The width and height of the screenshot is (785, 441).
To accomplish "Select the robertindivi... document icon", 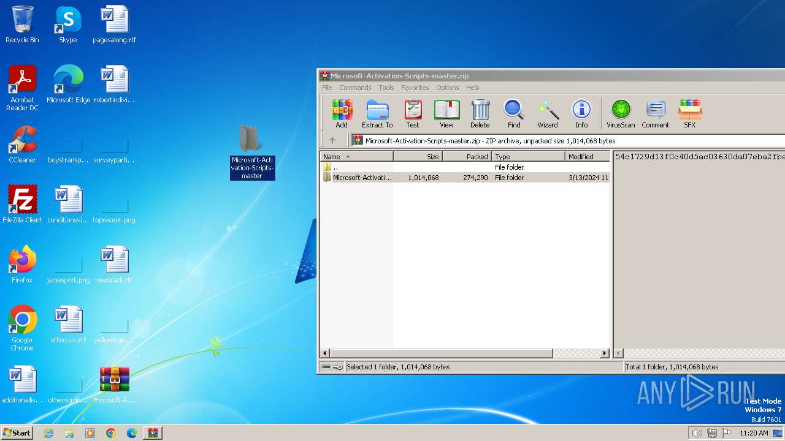I will 114,85.
